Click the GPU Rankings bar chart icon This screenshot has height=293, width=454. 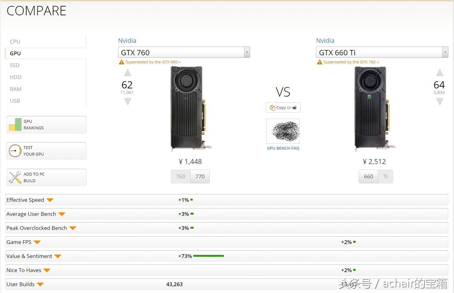pyautogui.click(x=15, y=125)
